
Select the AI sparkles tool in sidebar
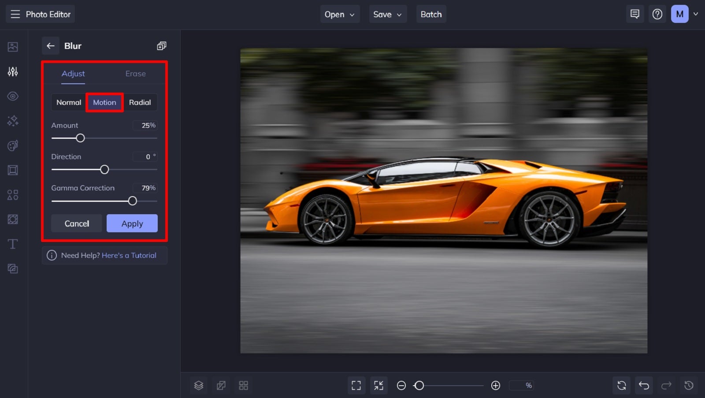13,121
